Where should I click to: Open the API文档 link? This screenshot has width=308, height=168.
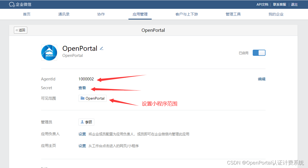[262, 5]
